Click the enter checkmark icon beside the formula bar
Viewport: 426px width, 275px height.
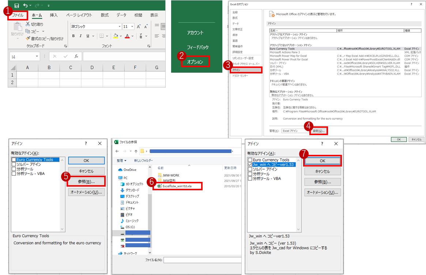coord(65,56)
